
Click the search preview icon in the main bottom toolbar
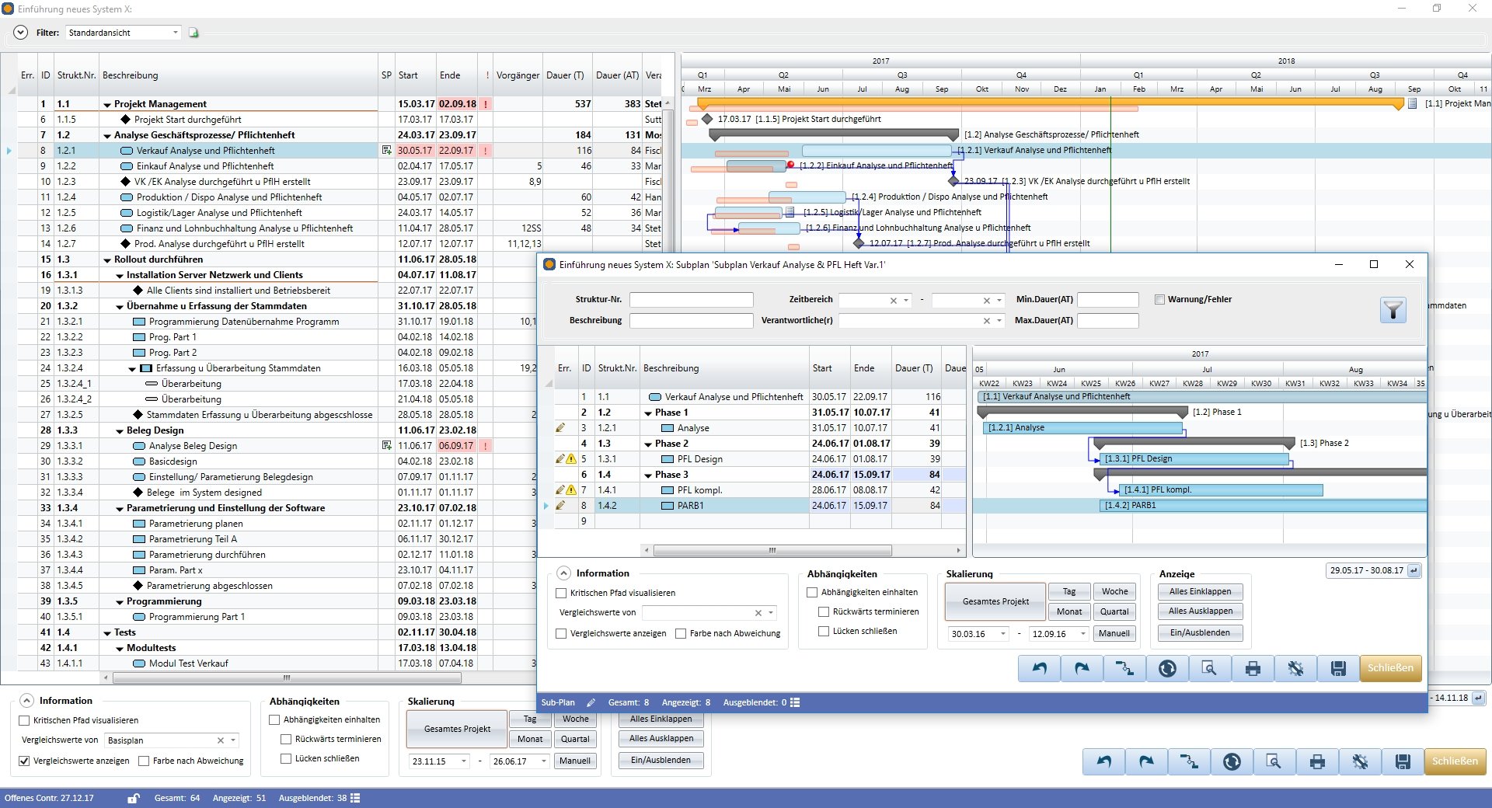(1274, 761)
